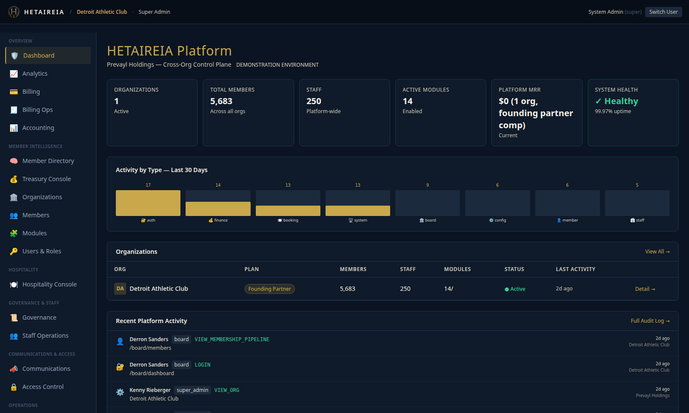Click the Billing credit card icon
This screenshot has height=413, width=689.
click(x=14, y=92)
